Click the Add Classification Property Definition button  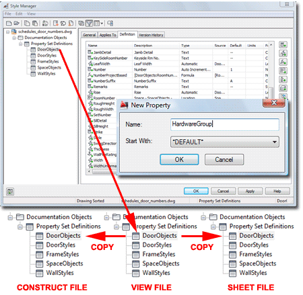pyautogui.click(x=283, y=79)
